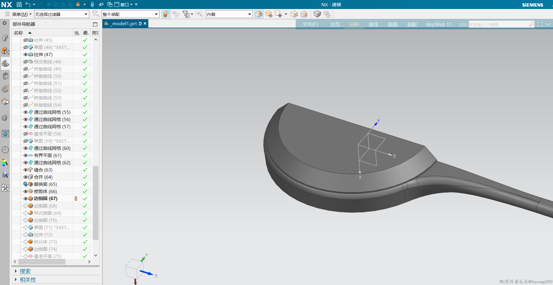Screen dimensions: 553x285
Task: Open the 菜单(M) dropdown menu
Action: [18, 14]
